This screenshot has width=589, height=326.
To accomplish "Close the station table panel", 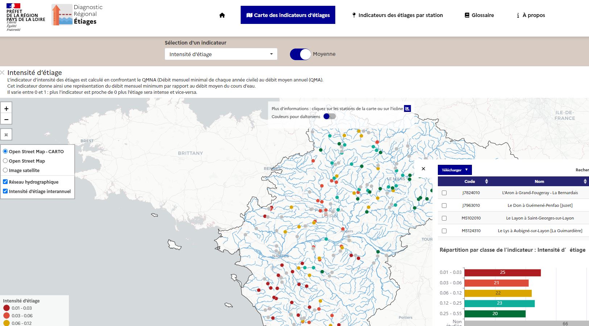I will pyautogui.click(x=423, y=168).
